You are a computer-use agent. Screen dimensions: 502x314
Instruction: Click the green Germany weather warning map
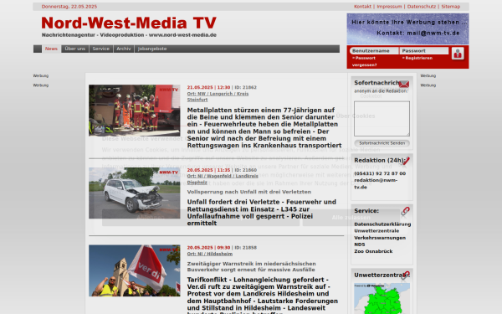click(x=382, y=299)
